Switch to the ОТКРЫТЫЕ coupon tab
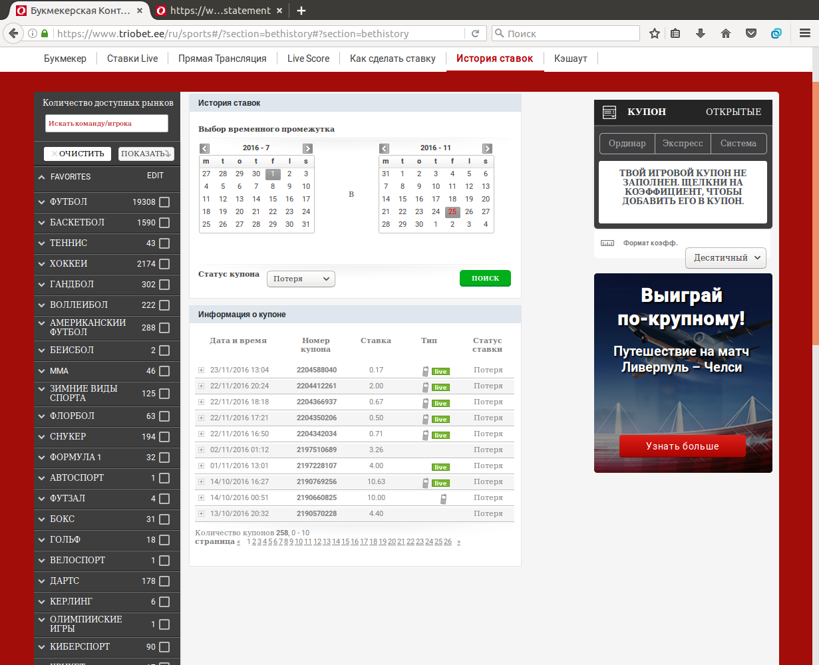Viewport: 819px width, 665px height. (x=733, y=112)
